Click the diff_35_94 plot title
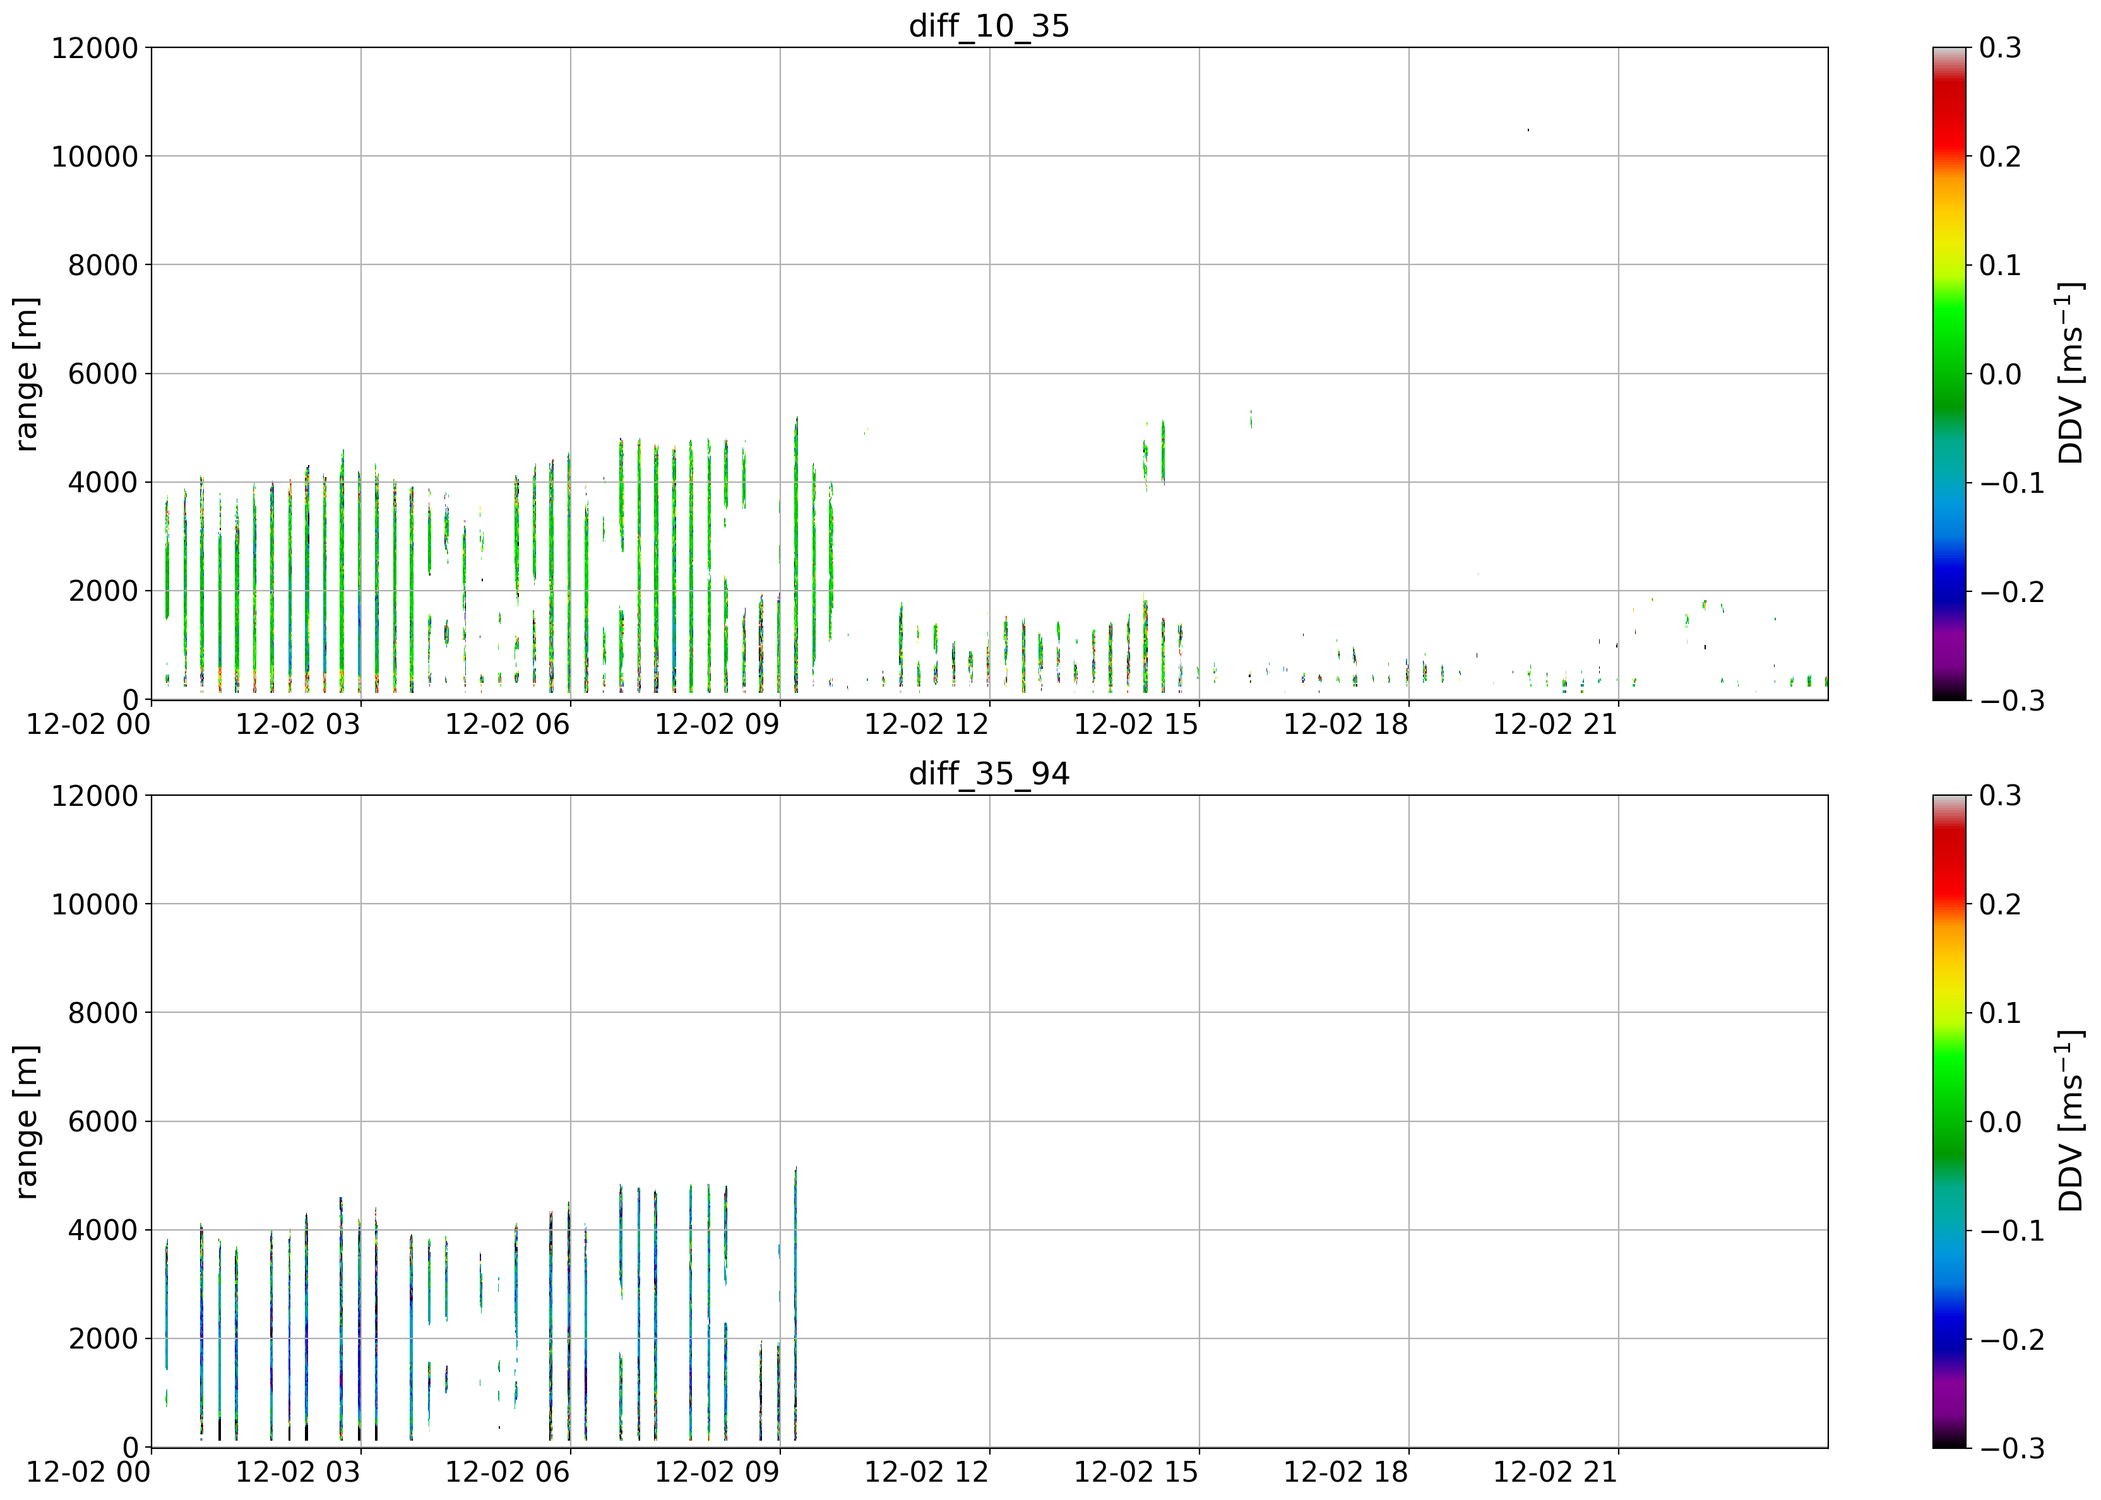Viewport: 2101px width, 1500px height. coord(989,774)
